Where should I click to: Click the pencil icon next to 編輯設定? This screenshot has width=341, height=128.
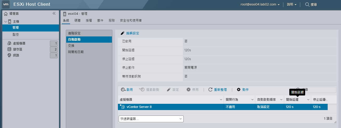pyautogui.click(x=123, y=33)
